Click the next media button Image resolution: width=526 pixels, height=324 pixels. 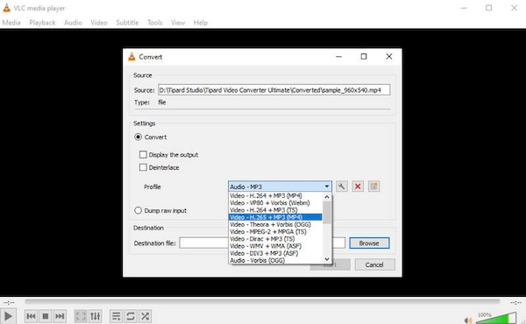pyautogui.click(x=60, y=316)
